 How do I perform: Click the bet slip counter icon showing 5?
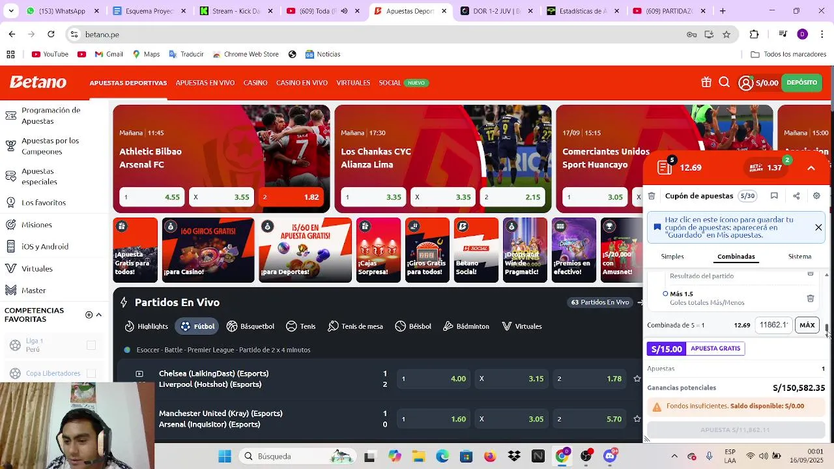[665, 167]
